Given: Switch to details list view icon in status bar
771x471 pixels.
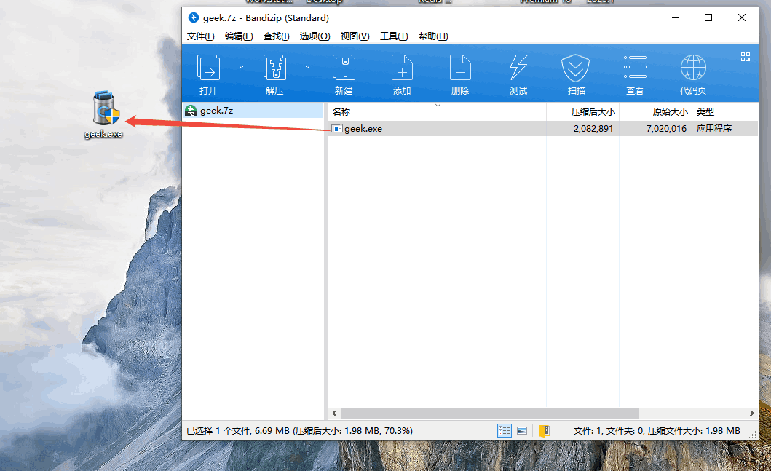Looking at the screenshot, I should (x=505, y=431).
